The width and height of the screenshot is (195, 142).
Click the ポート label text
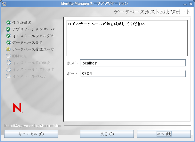[72, 74]
